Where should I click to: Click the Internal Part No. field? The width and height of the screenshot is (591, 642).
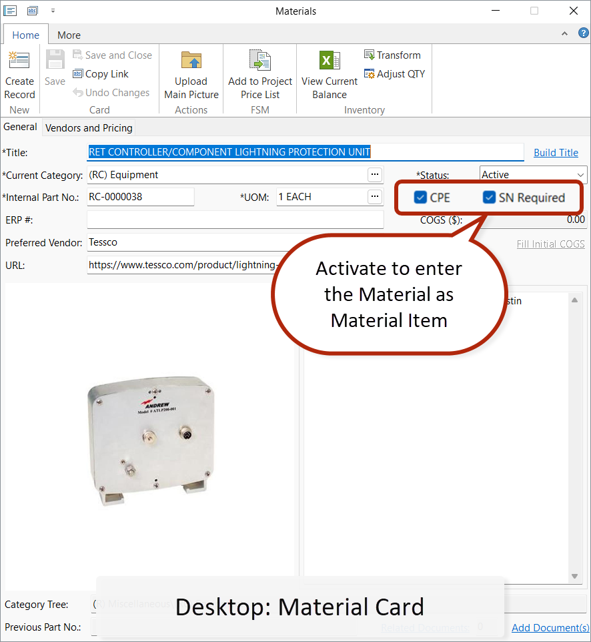tap(140, 197)
